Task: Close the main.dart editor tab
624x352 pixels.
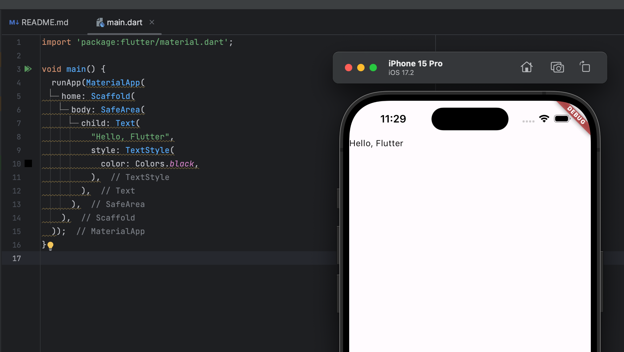Action: point(152,22)
